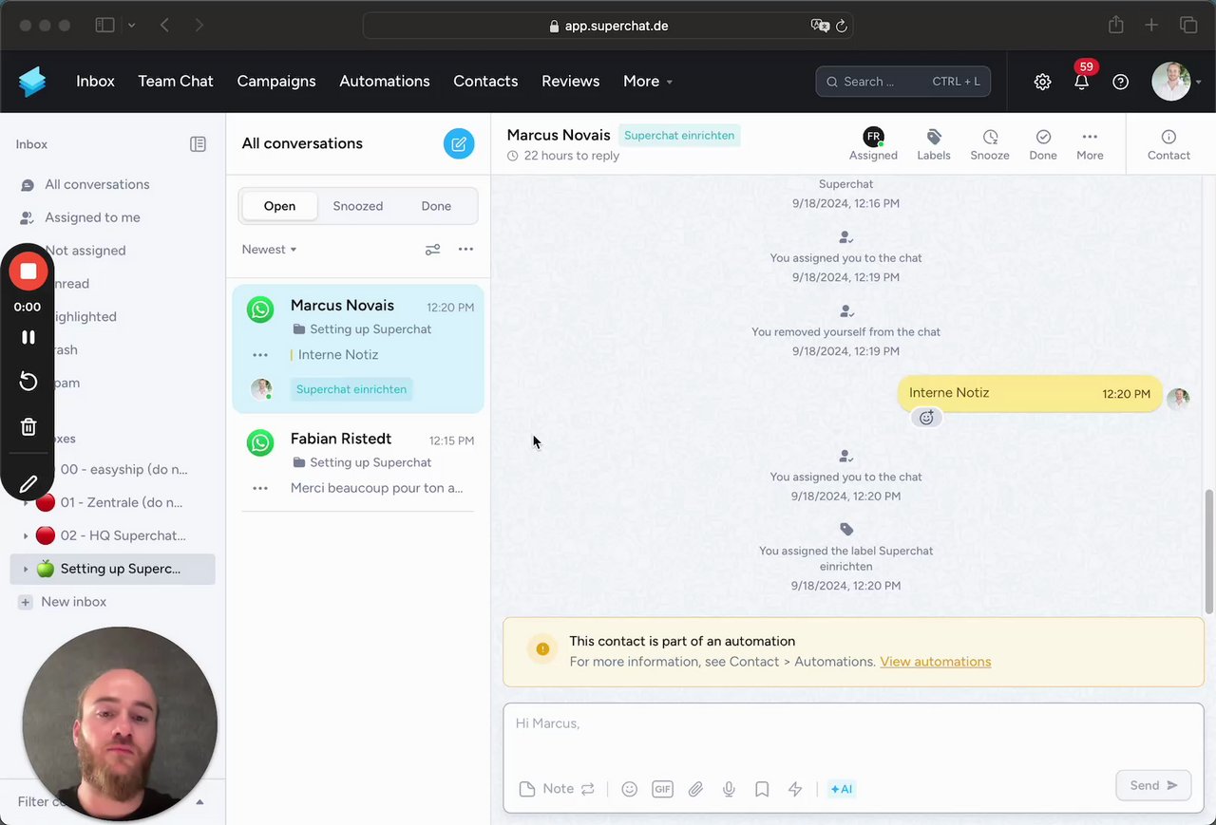
Task: Open quick actions lightning icon
Action: click(x=795, y=788)
